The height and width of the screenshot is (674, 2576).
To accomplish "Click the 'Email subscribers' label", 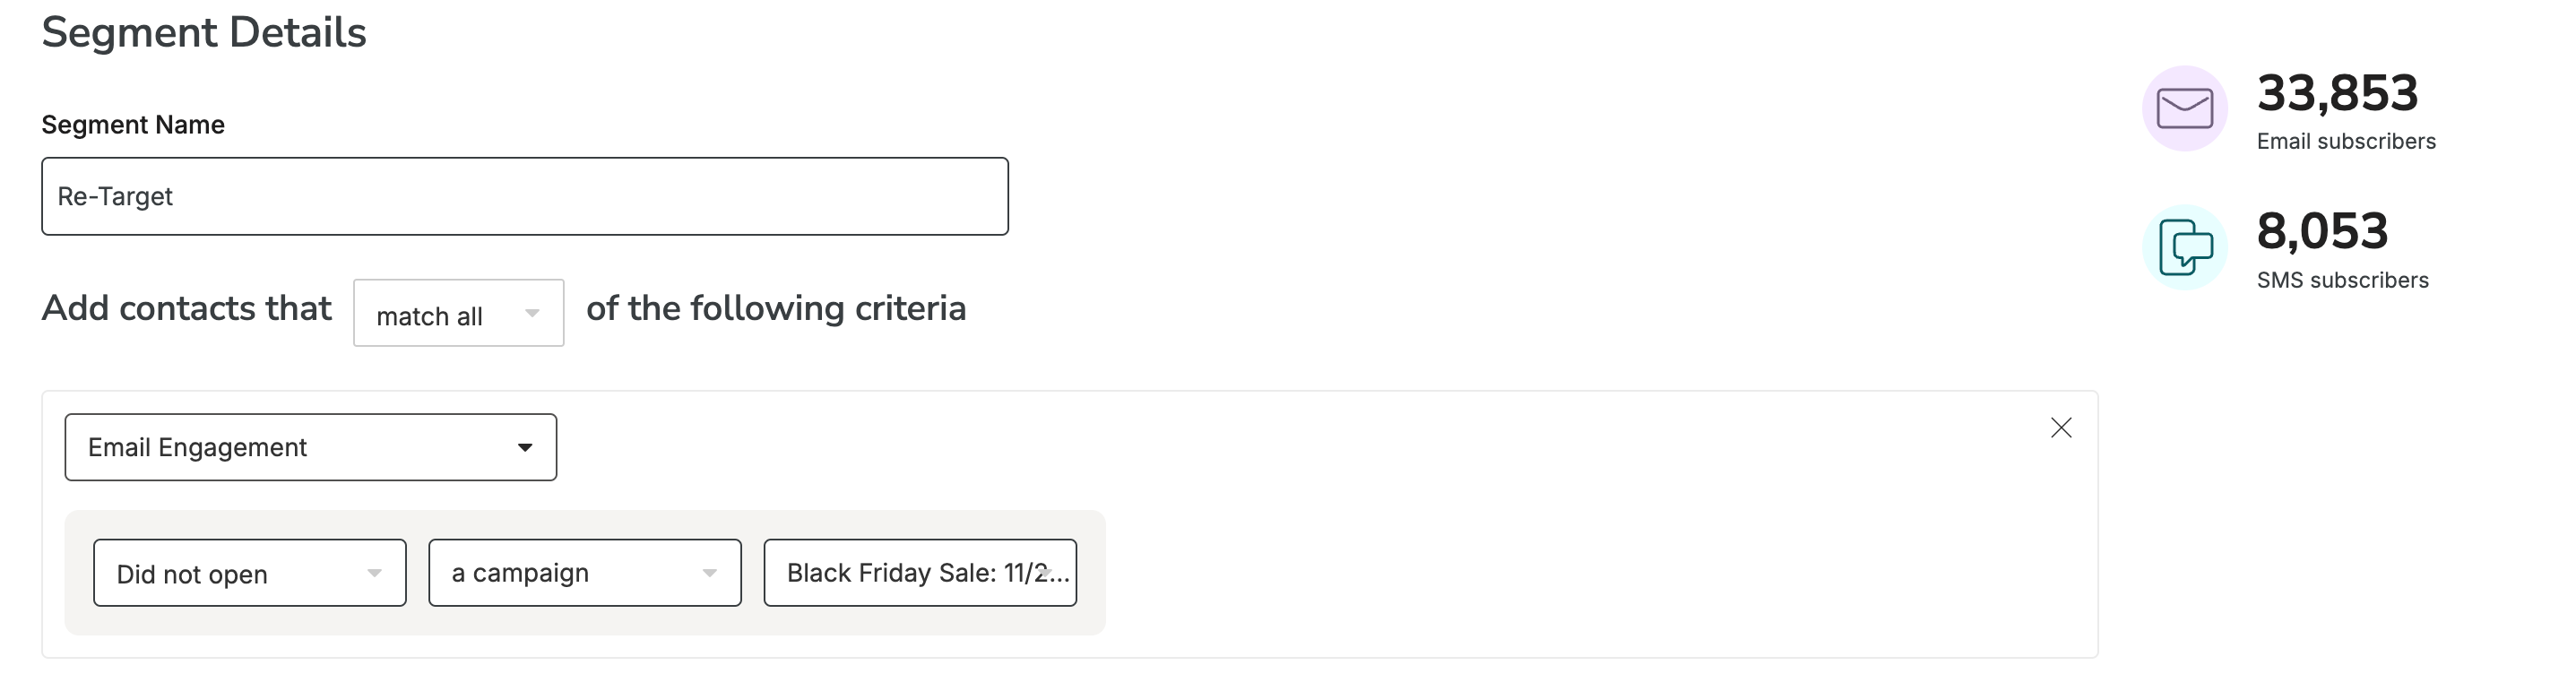I will (2346, 142).
